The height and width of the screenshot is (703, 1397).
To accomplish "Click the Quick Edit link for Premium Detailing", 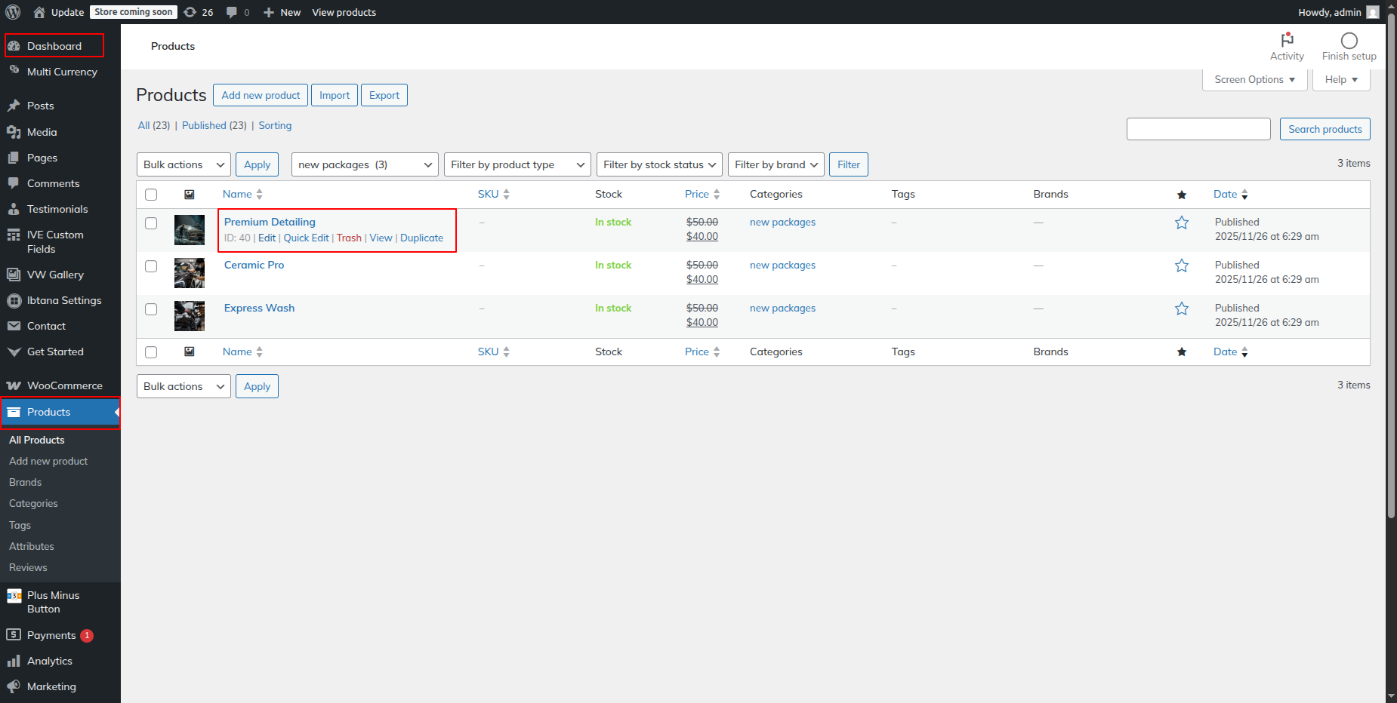I will 306,238.
